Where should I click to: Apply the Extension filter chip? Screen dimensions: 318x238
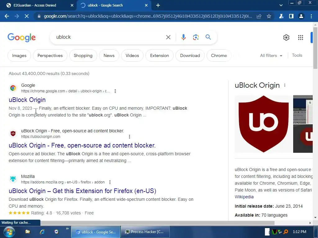tap(159, 55)
